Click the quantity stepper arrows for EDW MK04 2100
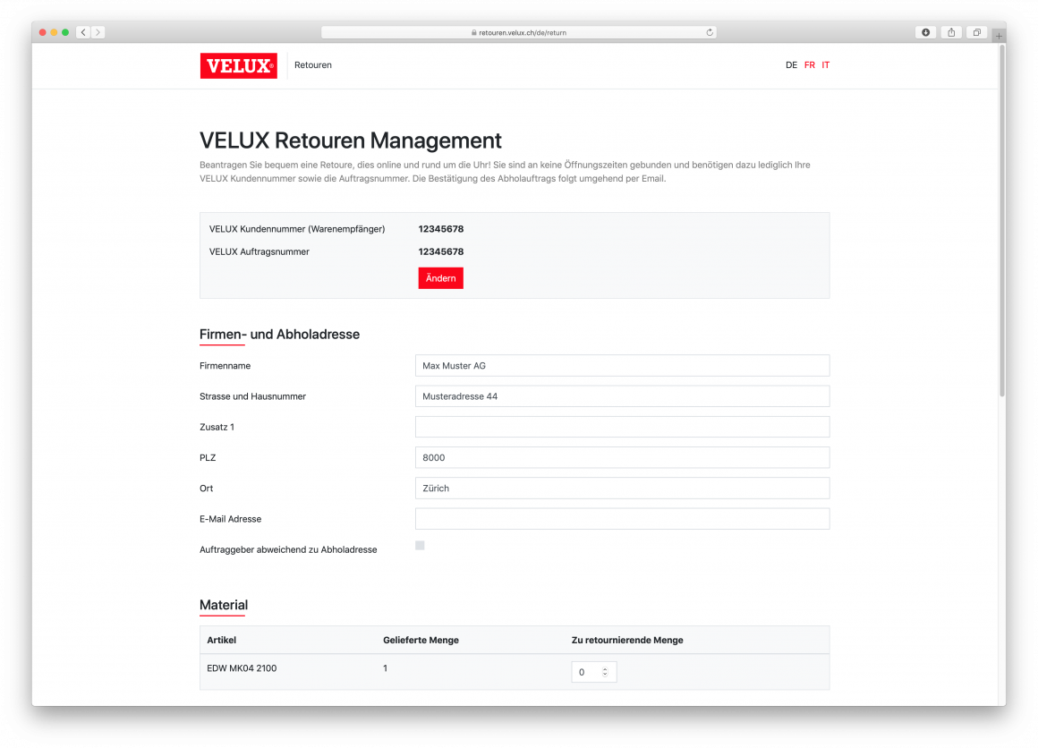 (x=605, y=672)
